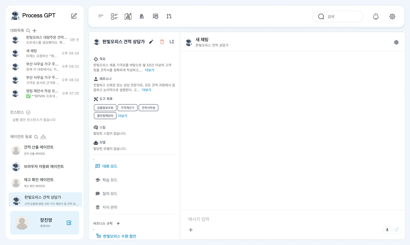410x245 pixels.
Task: Add a business rule with plus icon
Action: (x=118, y=223)
